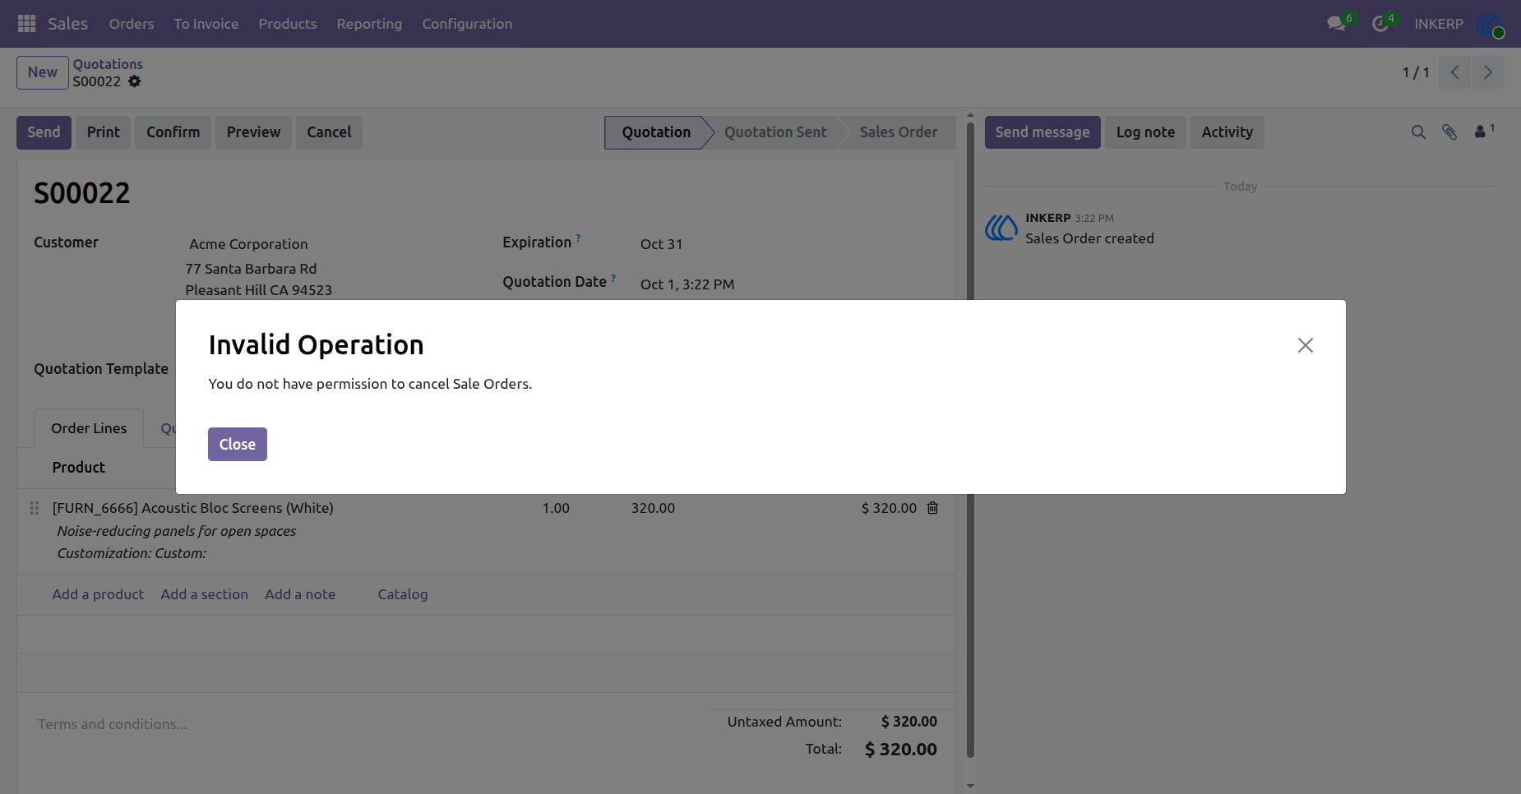The height and width of the screenshot is (794, 1521).
Task: Select the Sales Order status stage
Action: click(x=899, y=132)
